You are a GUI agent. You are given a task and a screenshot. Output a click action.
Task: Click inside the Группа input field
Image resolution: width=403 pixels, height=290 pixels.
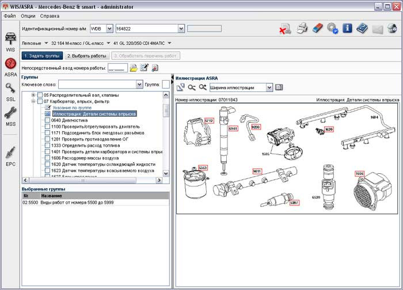(x=166, y=85)
